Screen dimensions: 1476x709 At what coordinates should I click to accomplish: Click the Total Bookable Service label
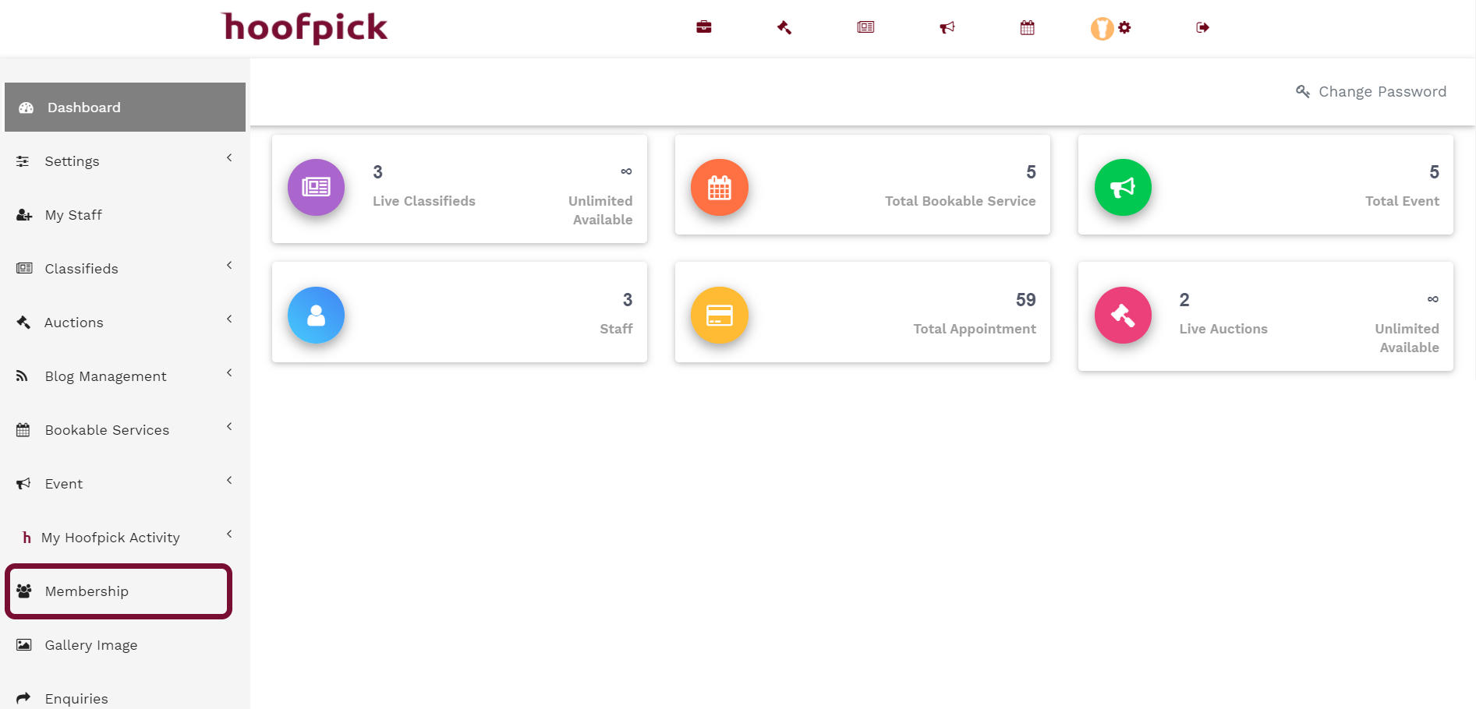pyautogui.click(x=960, y=201)
